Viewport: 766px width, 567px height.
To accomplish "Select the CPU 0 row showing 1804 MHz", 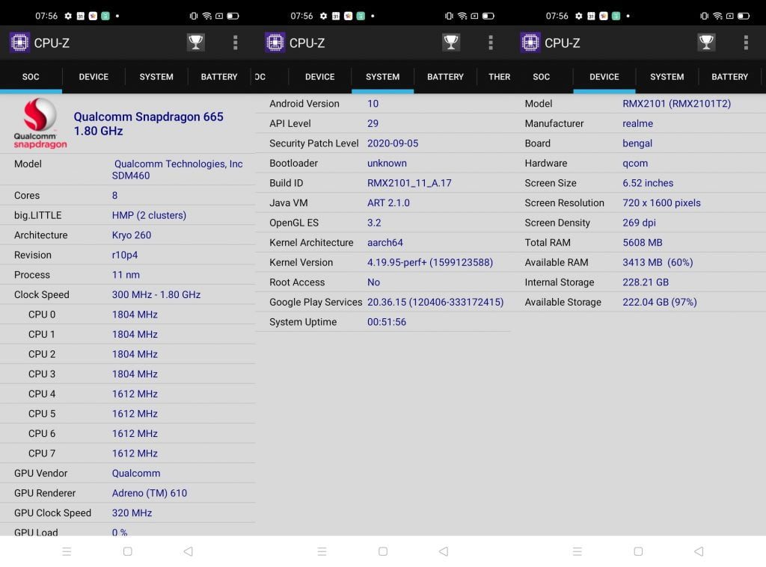I will coord(127,315).
